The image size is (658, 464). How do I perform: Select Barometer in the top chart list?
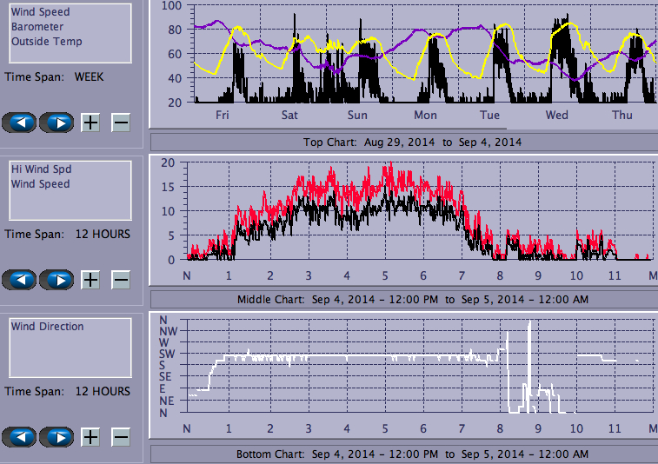(x=37, y=27)
